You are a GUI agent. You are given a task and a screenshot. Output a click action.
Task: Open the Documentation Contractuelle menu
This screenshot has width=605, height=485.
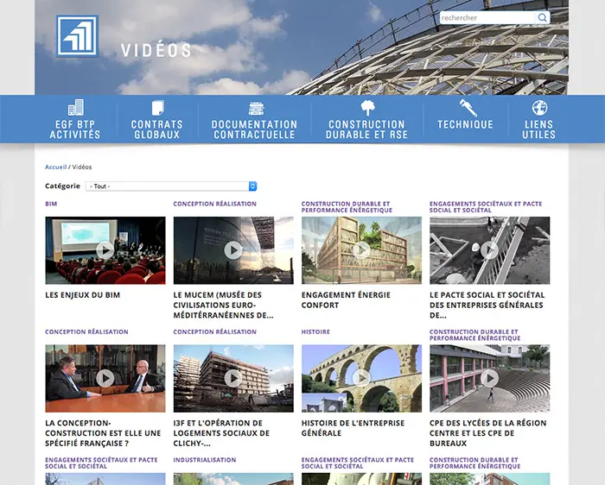click(254, 129)
